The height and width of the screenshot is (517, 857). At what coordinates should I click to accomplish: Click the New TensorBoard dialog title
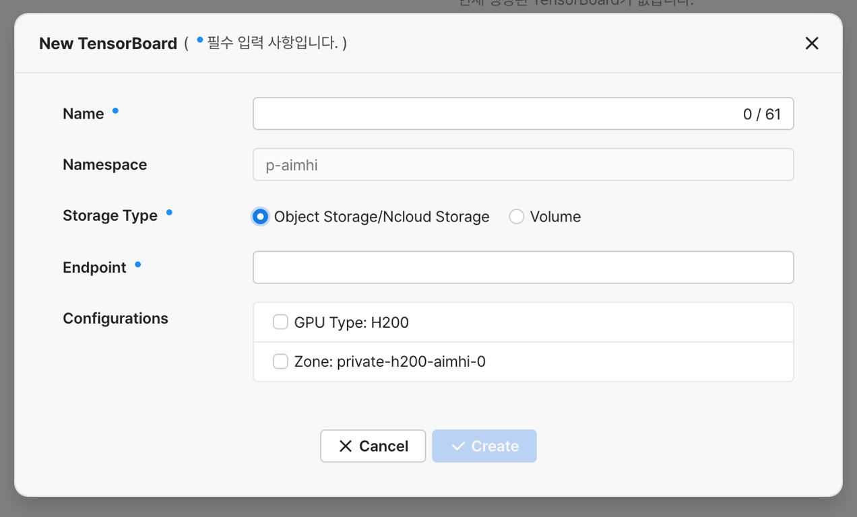[x=108, y=44]
